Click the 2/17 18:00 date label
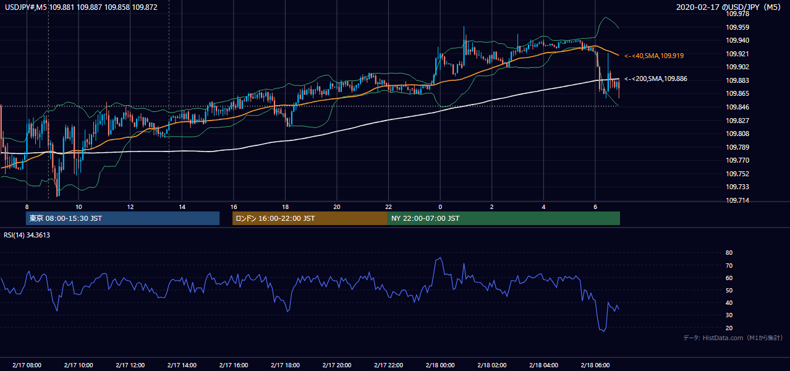The height and width of the screenshot is (371, 790). (x=284, y=365)
